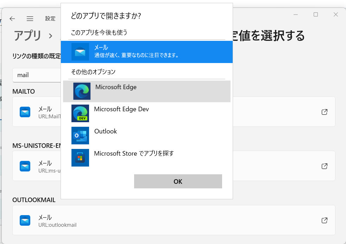Maximize the Settings window
The image size is (346, 244).
click(315, 14)
